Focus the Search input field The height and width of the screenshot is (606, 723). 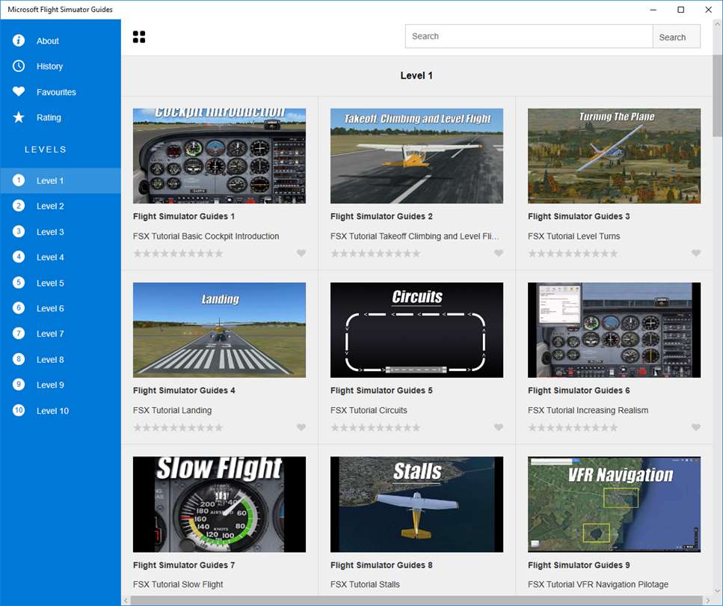pyautogui.click(x=529, y=37)
